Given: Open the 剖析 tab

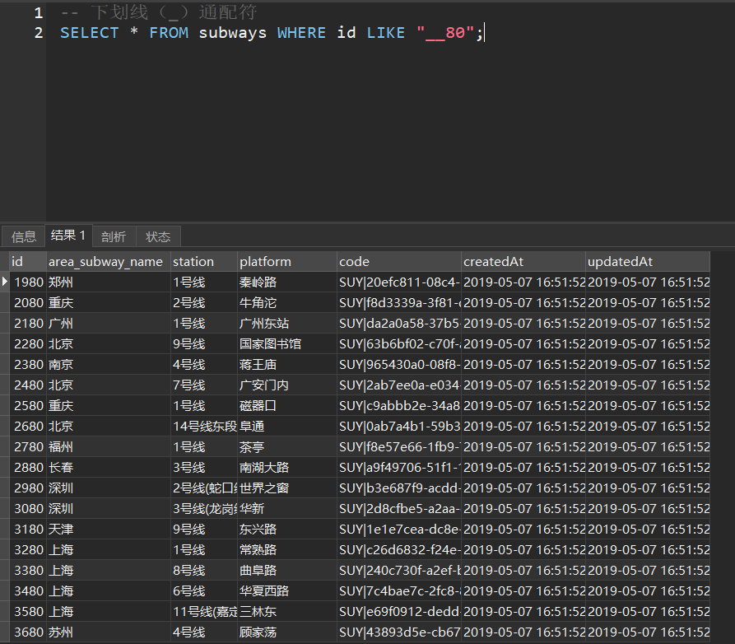Looking at the screenshot, I should (x=114, y=236).
